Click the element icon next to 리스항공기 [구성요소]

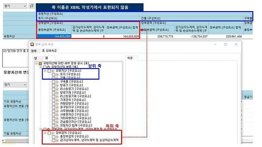tap(57, 89)
